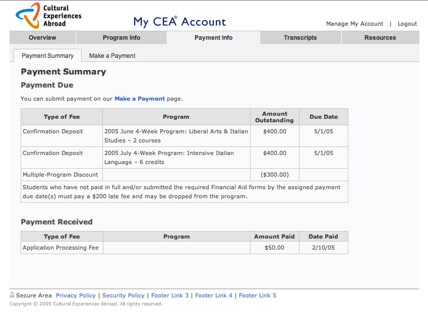Click the Manage My Account link
This screenshot has height=312, width=428.
(x=354, y=24)
